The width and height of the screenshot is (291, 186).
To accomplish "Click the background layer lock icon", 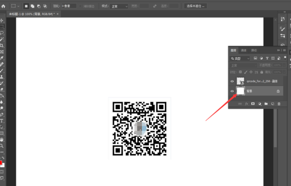I will (278, 91).
